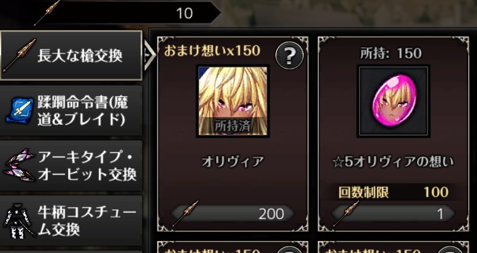
Task: Click the 回数制限 100 limit bar
Action: pyautogui.click(x=393, y=192)
